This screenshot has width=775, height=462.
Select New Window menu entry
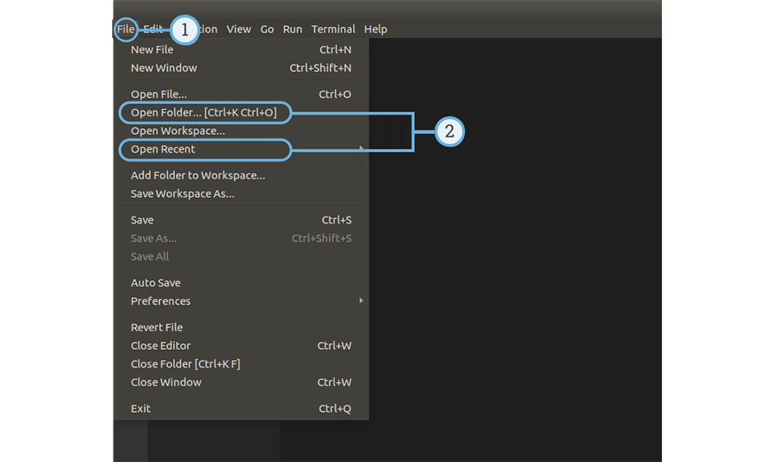(x=164, y=68)
